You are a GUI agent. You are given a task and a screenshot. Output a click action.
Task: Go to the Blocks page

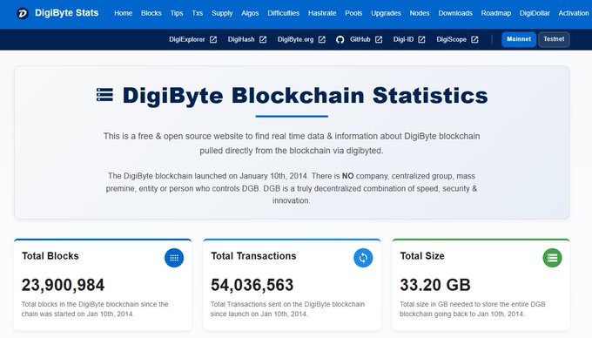(151, 13)
